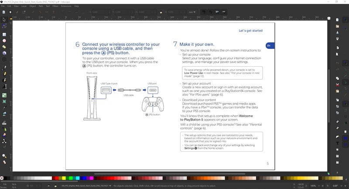Open the File menu

click(x=3, y=6)
